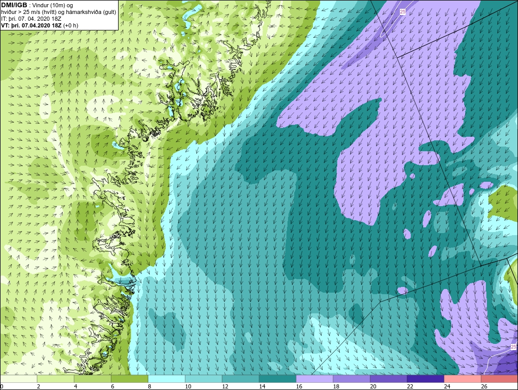
Task: Click the '25' contour label at top
Action: (x=402, y=12)
